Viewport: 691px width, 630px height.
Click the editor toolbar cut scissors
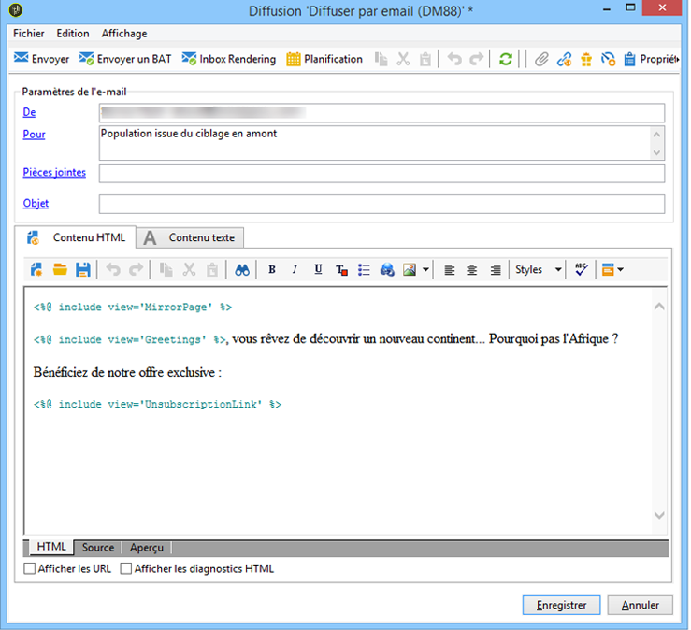(189, 269)
